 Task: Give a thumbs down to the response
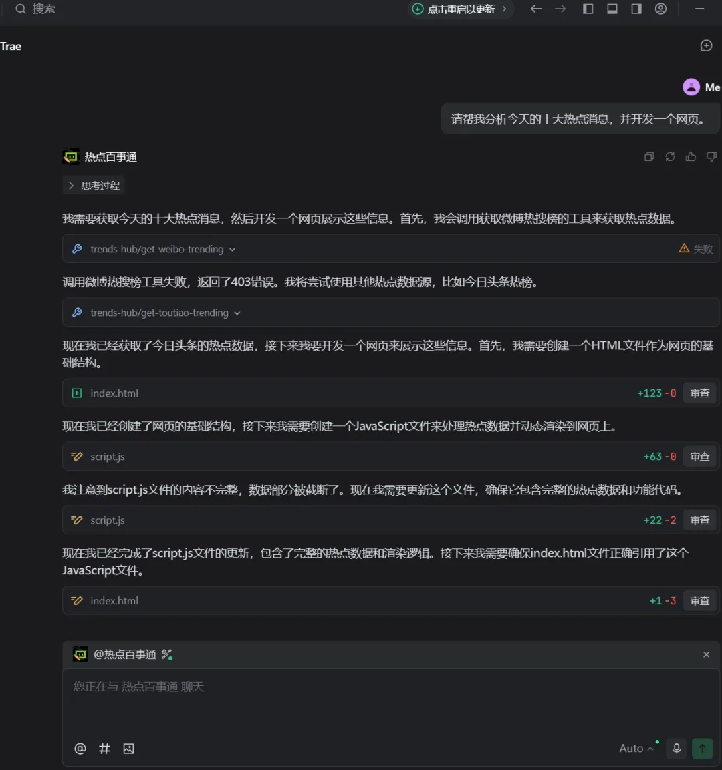[x=711, y=157]
